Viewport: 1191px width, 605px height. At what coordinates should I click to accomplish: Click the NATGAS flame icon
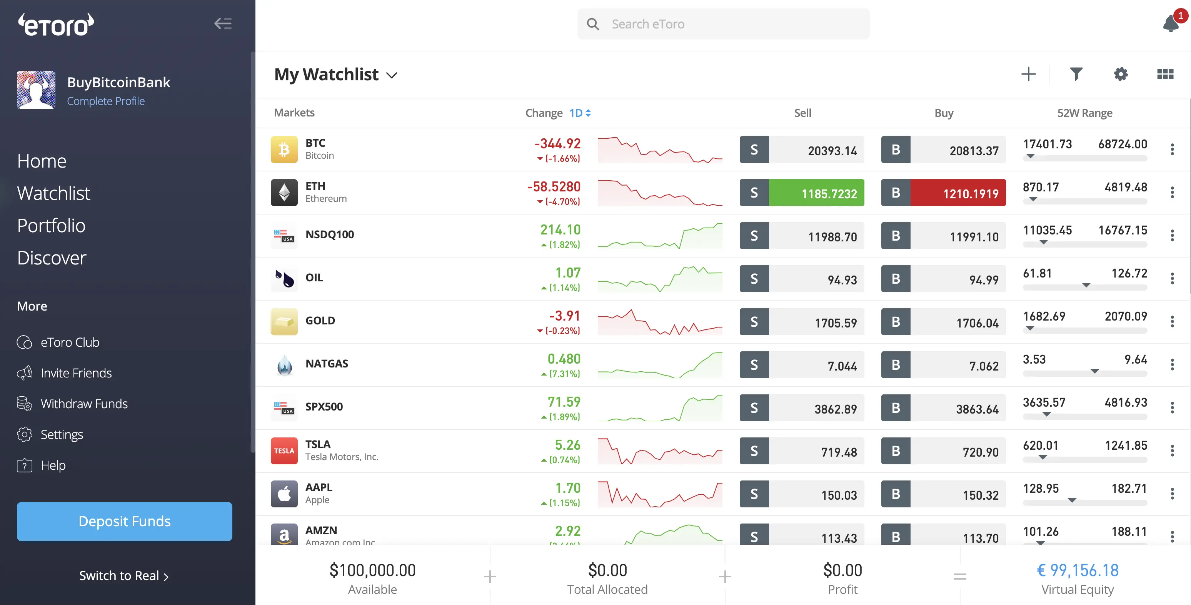284,364
